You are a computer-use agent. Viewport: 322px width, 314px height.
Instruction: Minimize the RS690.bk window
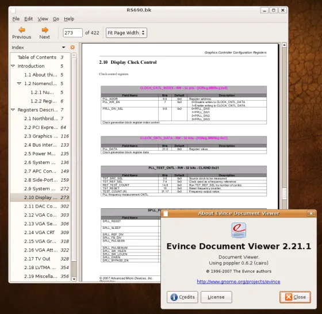tap(264, 10)
